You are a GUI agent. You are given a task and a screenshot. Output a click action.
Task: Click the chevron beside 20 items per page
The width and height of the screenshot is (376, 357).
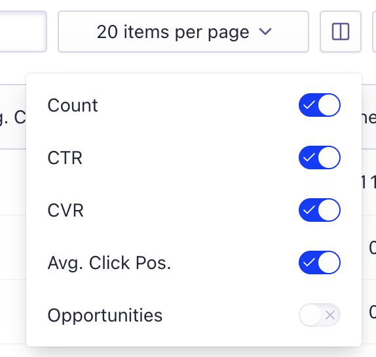coord(265,31)
